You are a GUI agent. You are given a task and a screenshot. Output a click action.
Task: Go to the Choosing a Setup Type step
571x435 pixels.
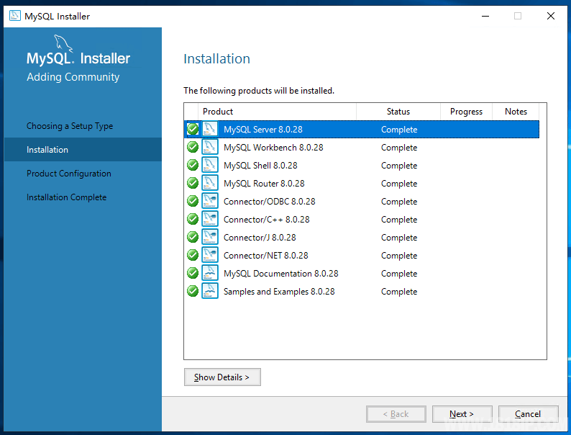[x=70, y=126]
